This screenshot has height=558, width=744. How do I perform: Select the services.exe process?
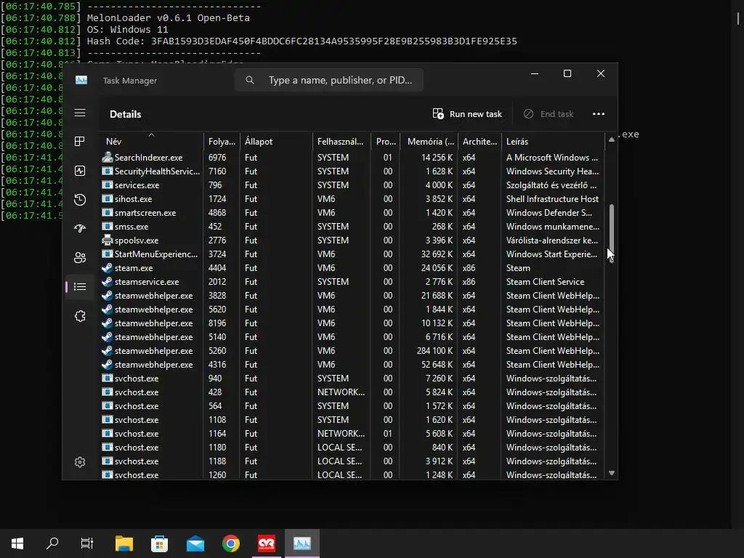tap(352, 185)
